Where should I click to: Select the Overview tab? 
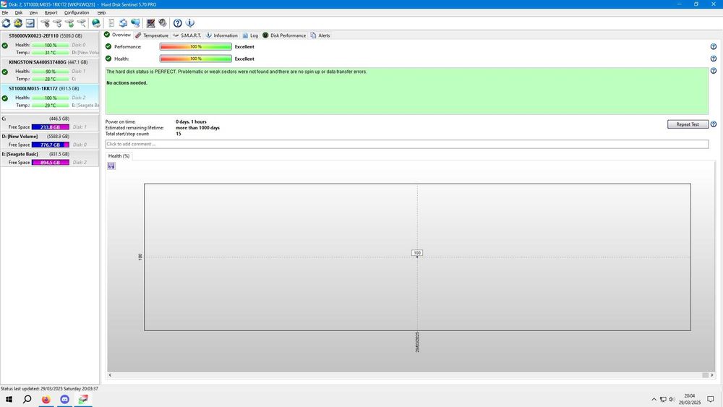tap(118, 35)
